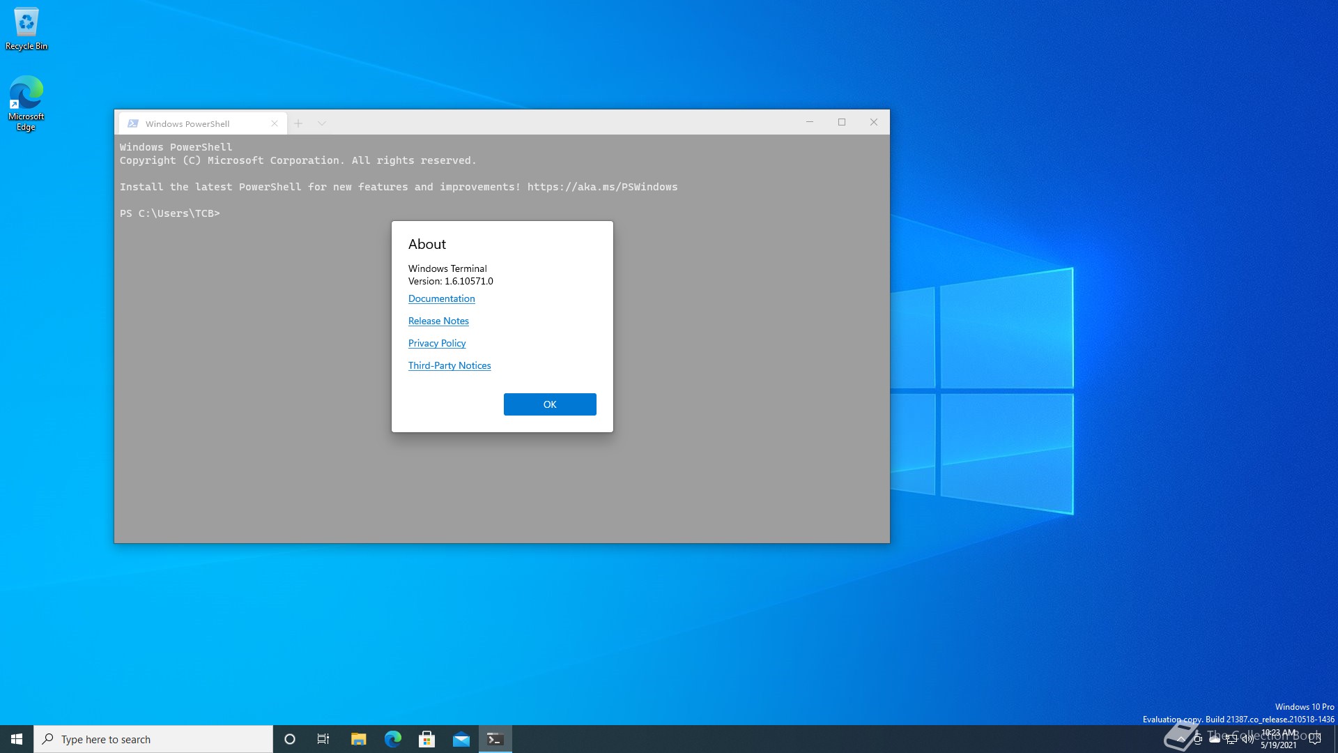The width and height of the screenshot is (1338, 753).
Task: Open the Windows Start menu
Action: (17, 739)
